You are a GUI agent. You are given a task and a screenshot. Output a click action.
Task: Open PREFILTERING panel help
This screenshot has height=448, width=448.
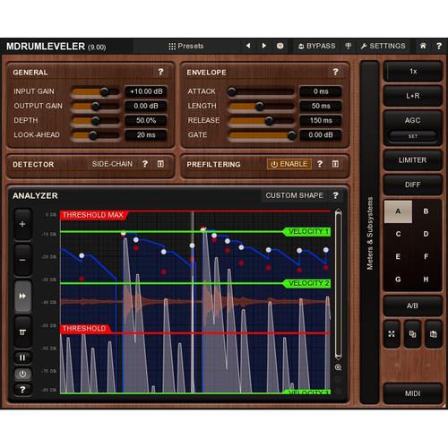320,164
